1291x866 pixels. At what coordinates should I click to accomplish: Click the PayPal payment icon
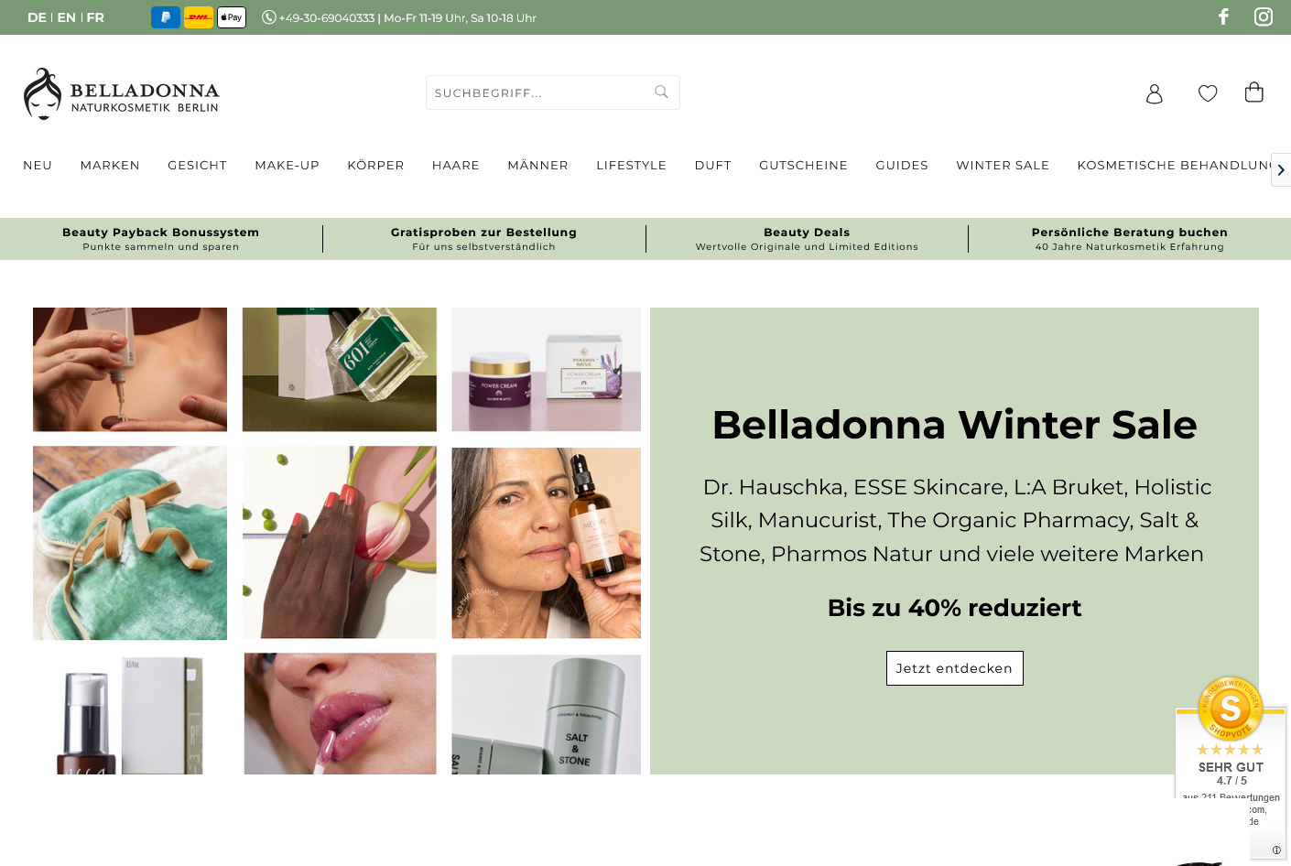pyautogui.click(x=166, y=17)
